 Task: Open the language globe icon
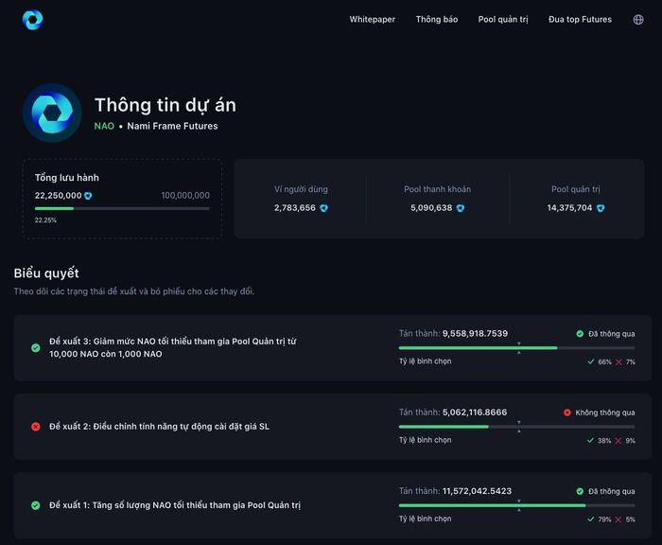click(x=638, y=20)
